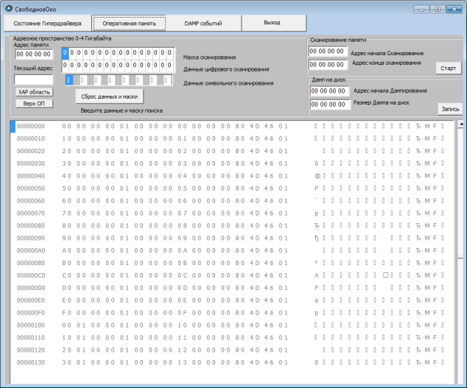Click the СвободноеОко app icon in title bar
467x388 pixels.
click(x=8, y=9)
